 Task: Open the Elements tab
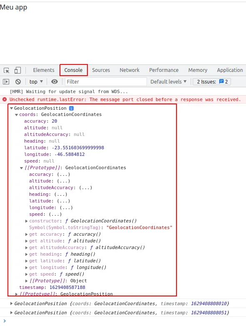click(44, 70)
